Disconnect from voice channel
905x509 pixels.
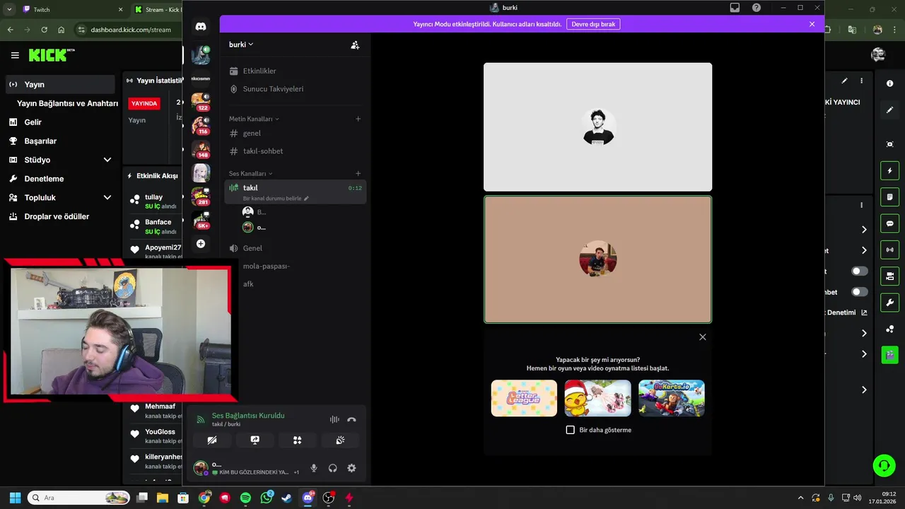pos(351,419)
